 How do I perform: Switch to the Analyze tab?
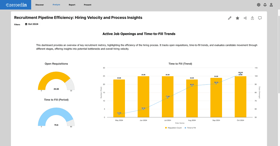pos(56,5)
